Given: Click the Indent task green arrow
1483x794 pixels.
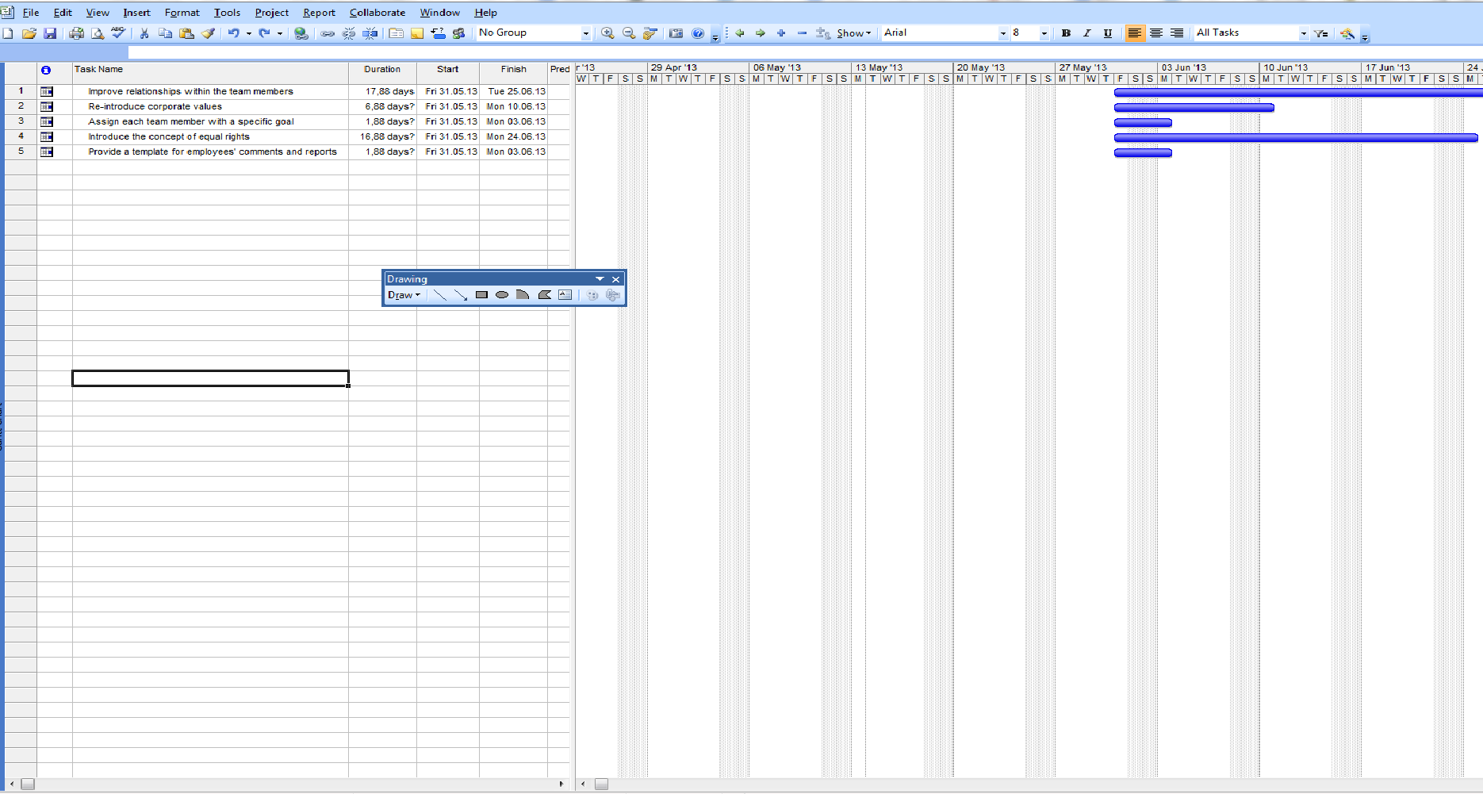Looking at the screenshot, I should pos(760,33).
